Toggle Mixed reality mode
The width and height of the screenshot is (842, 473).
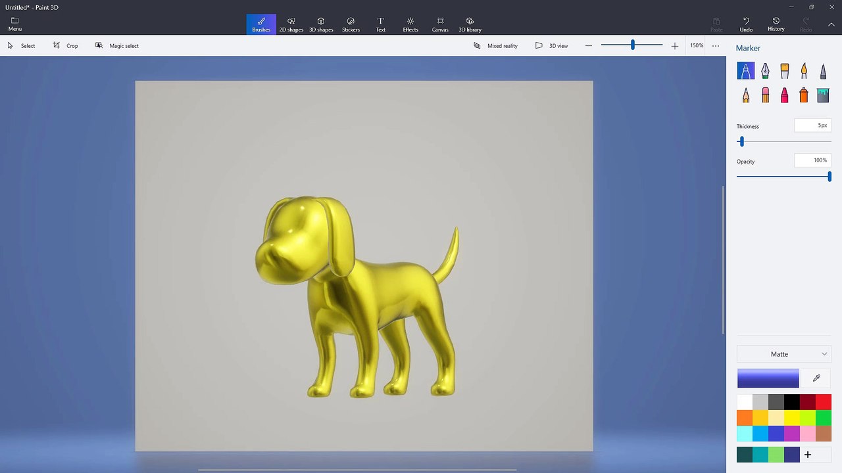pos(496,45)
